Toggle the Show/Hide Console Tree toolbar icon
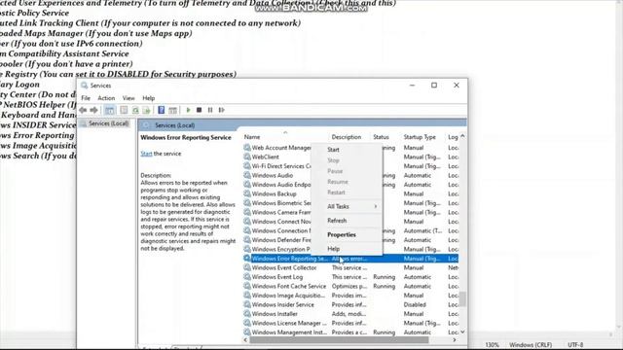The width and height of the screenshot is (623, 350). pyautogui.click(x=110, y=110)
